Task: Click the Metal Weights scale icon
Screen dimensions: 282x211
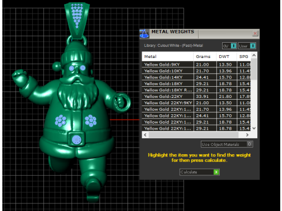Action: pos(144,33)
